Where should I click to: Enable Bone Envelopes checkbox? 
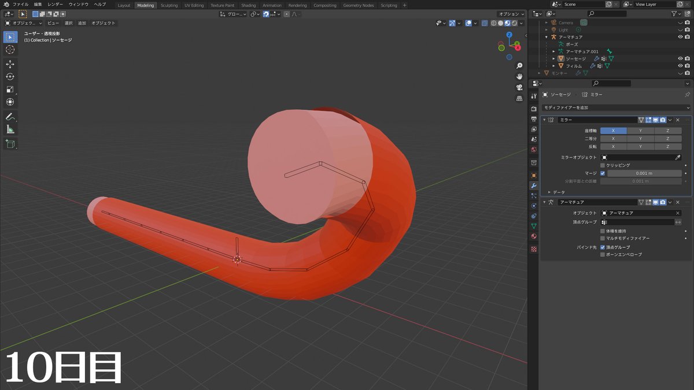pos(603,254)
